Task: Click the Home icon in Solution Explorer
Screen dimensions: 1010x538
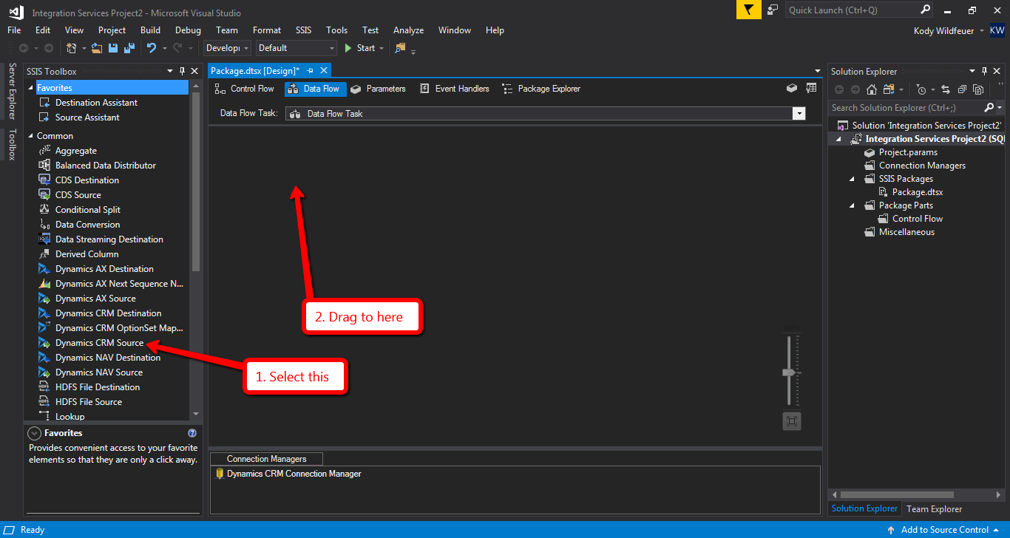Action: tap(872, 89)
